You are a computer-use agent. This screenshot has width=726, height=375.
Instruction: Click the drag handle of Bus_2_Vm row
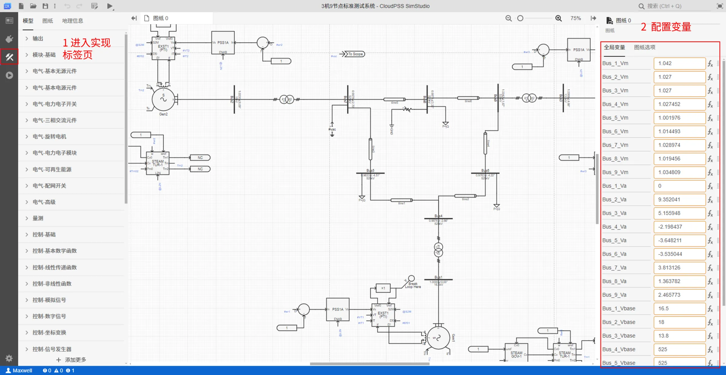(x=718, y=77)
